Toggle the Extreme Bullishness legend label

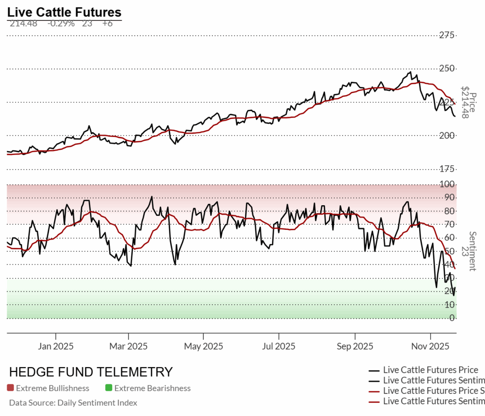(x=53, y=388)
